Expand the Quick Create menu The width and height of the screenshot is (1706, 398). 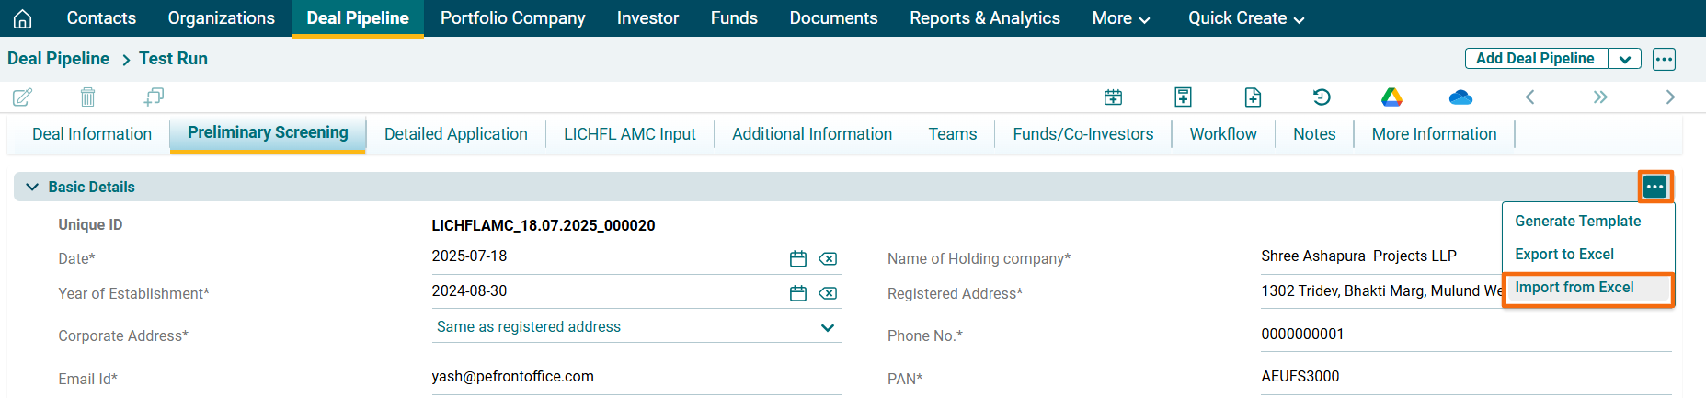click(x=1246, y=18)
